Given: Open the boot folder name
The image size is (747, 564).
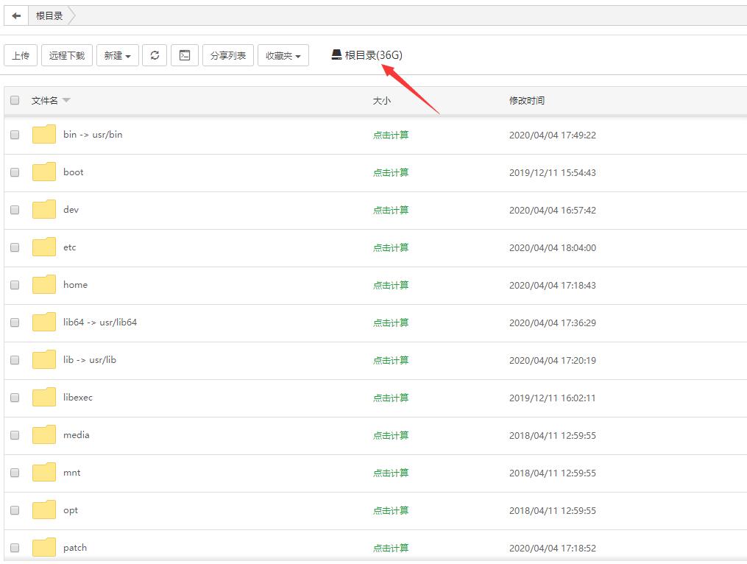Looking at the screenshot, I should coord(74,172).
